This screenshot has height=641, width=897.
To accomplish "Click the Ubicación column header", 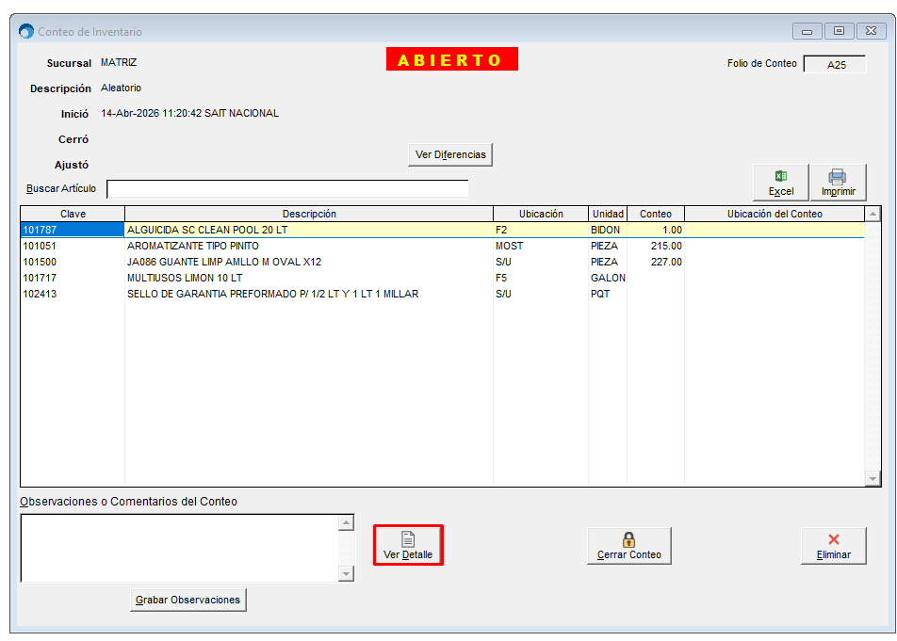I will coord(541,214).
